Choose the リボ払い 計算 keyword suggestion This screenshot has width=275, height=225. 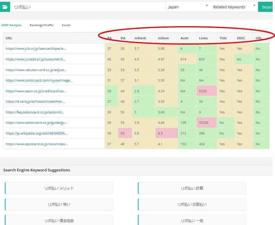coord(192,188)
